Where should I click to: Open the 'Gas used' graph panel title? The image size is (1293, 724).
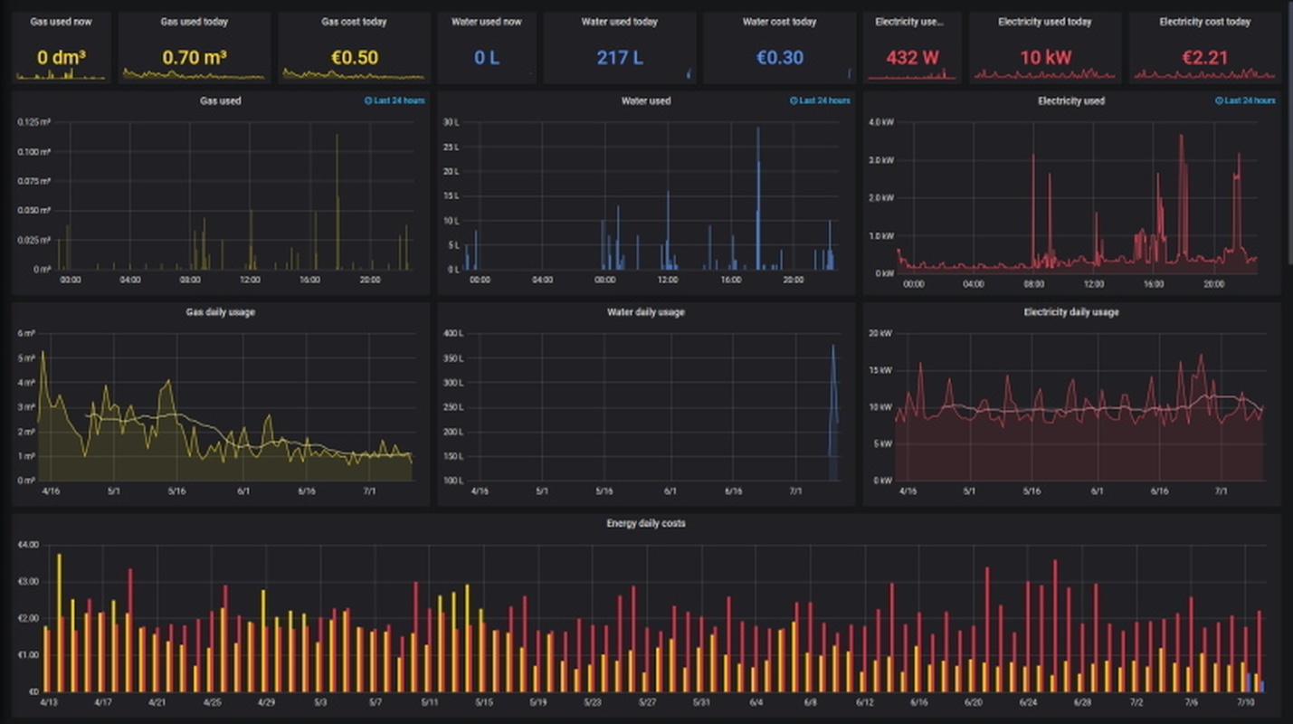pos(221,100)
